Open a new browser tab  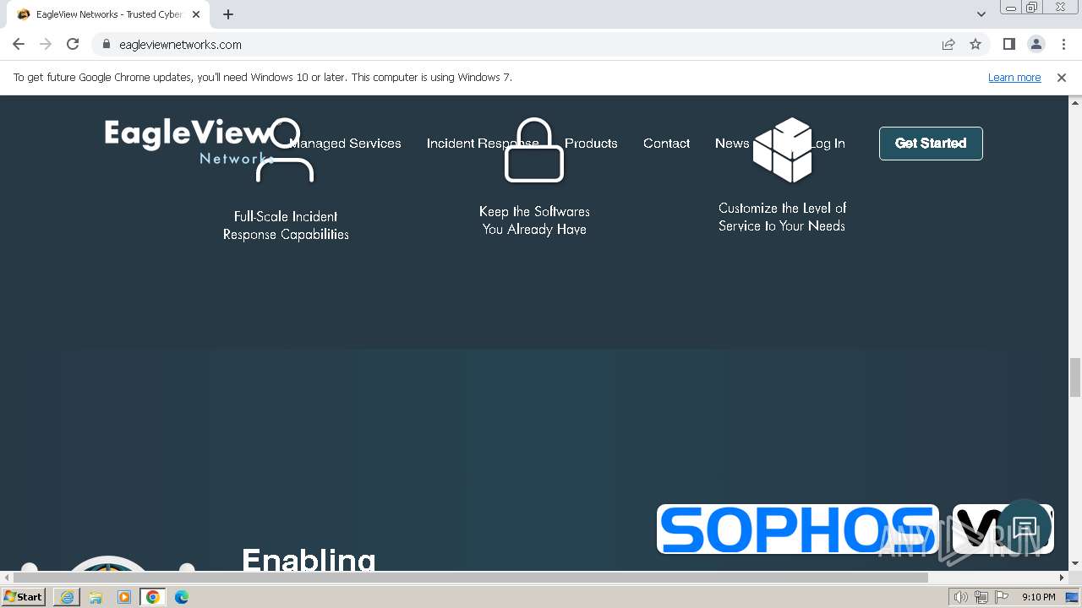(x=228, y=14)
